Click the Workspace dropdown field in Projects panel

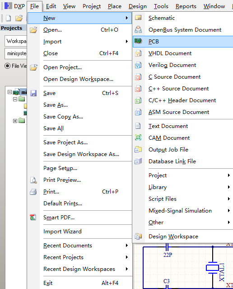tap(16, 41)
